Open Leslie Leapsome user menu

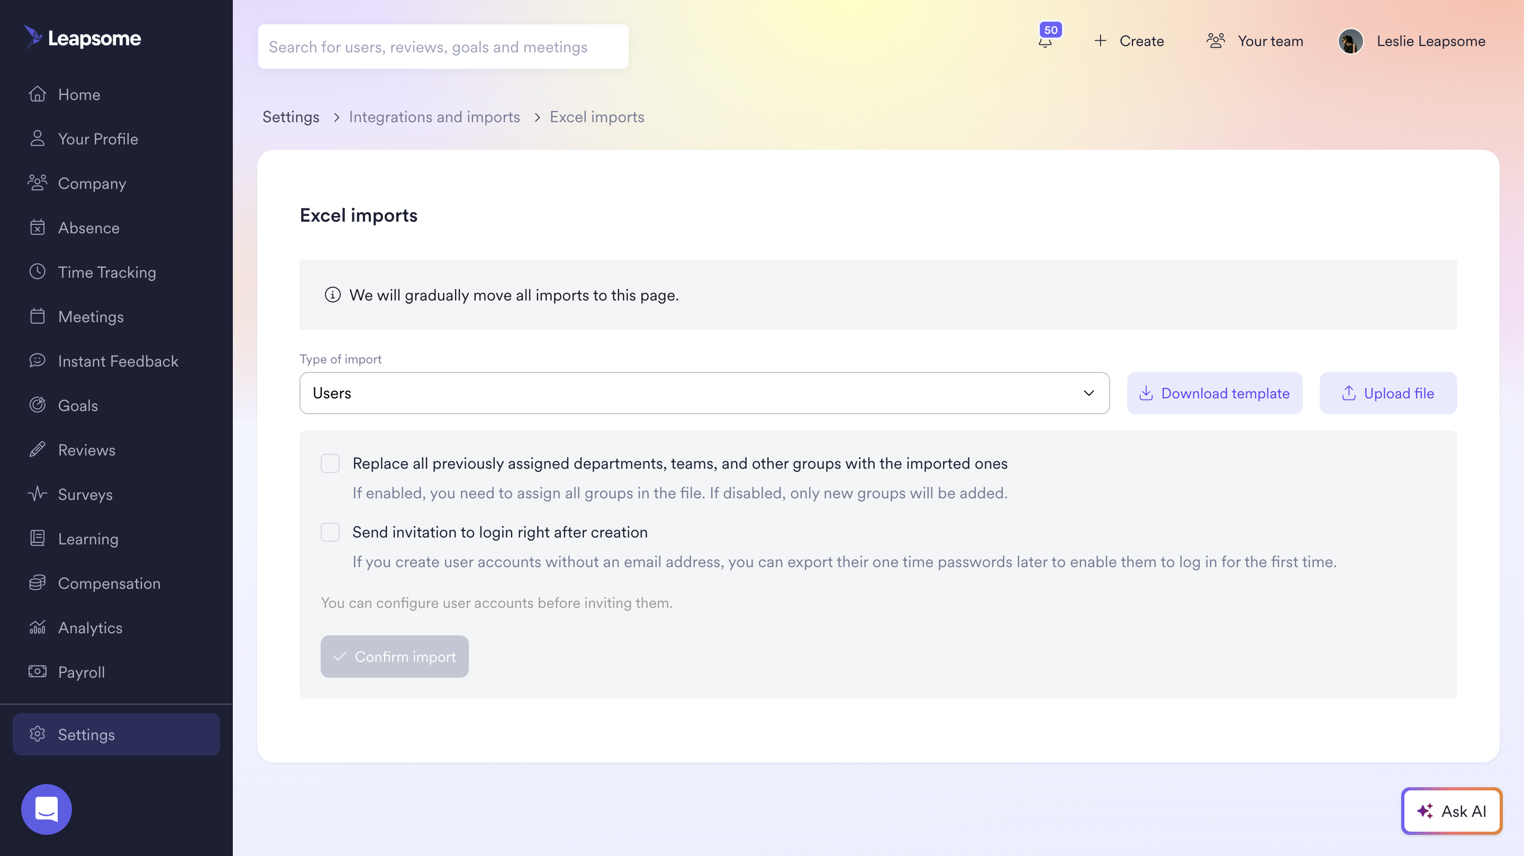[1412, 41]
